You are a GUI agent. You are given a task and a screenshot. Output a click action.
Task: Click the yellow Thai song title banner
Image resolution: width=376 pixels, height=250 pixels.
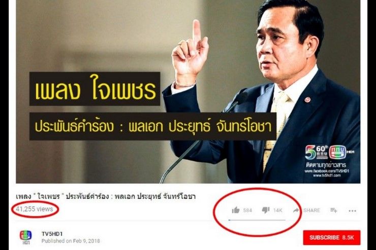(95, 89)
